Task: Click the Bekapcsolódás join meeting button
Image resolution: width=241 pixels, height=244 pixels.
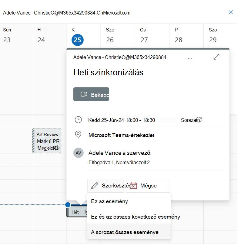Action: pos(91,94)
